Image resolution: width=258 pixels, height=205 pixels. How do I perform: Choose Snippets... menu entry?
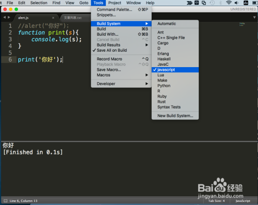(x=121, y=15)
